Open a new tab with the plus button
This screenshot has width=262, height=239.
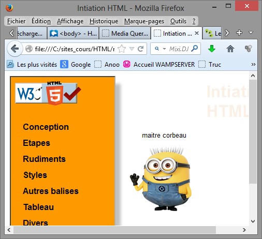pyautogui.click(x=239, y=33)
